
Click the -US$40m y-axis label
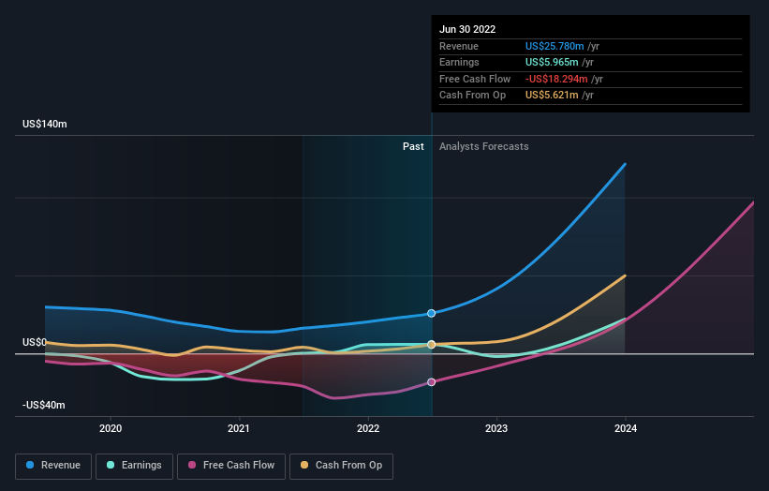pos(44,405)
